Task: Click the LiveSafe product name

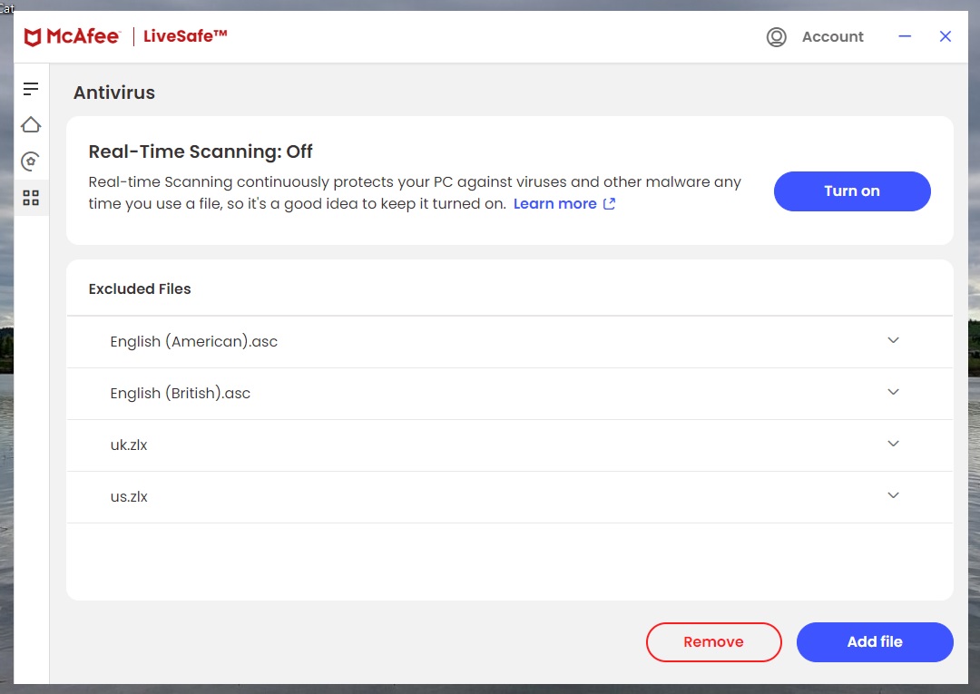Action: [x=185, y=36]
